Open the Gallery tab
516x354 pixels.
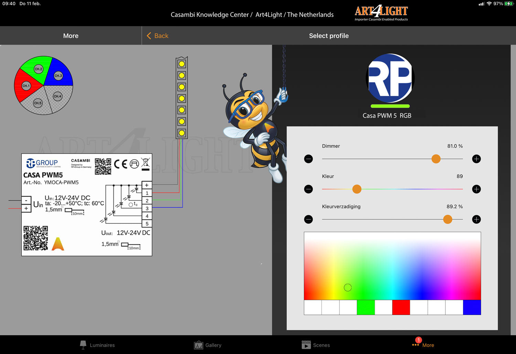[208, 345]
